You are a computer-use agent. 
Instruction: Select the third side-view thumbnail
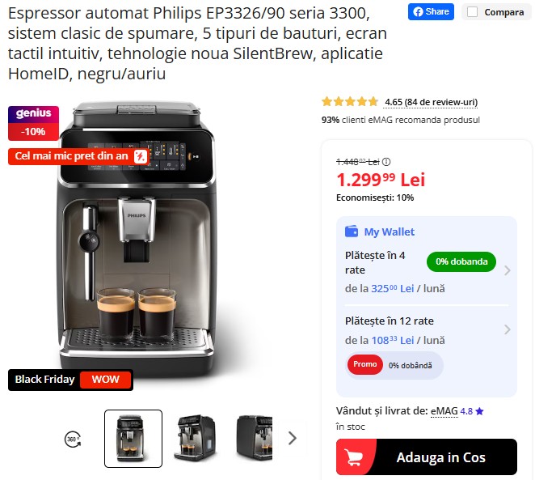coord(255,439)
